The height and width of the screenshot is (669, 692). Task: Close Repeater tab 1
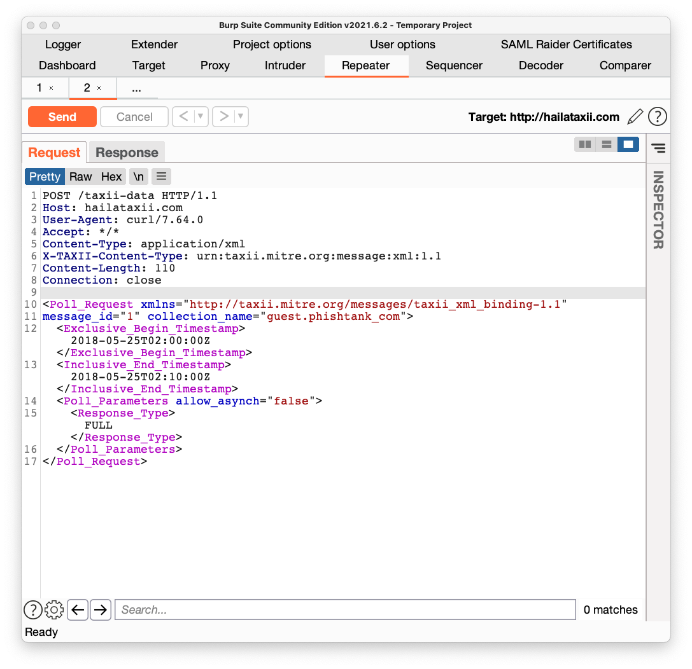point(51,88)
